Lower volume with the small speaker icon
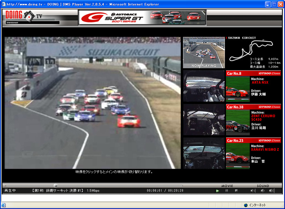Image resolution: width=285 pixels, height=209 pixels. tap(263, 191)
